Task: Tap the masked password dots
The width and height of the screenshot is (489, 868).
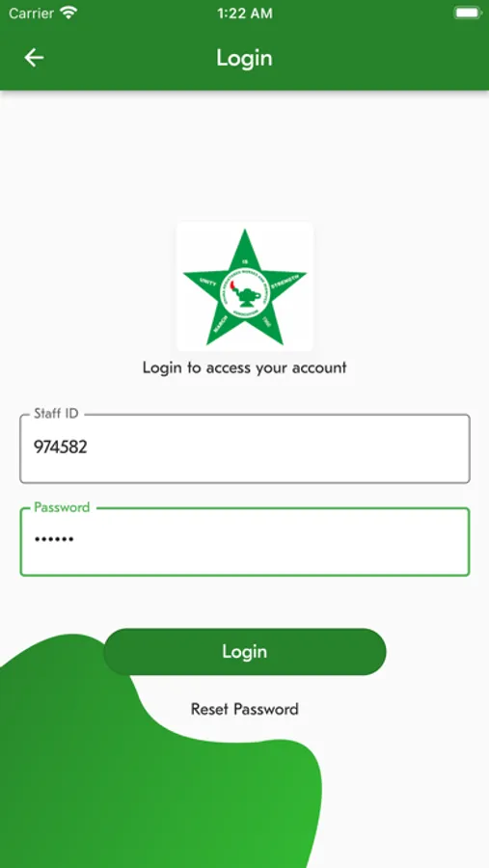Action: point(54,540)
